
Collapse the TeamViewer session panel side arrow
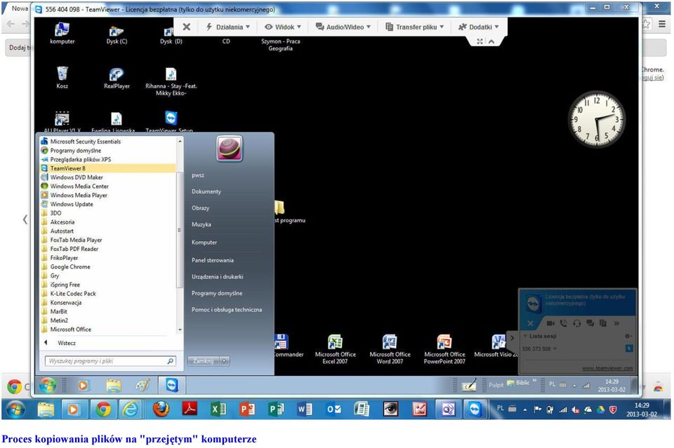tap(512, 338)
